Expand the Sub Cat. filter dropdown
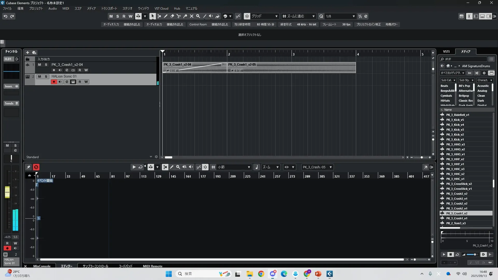498x280 pixels. click(x=448, y=80)
